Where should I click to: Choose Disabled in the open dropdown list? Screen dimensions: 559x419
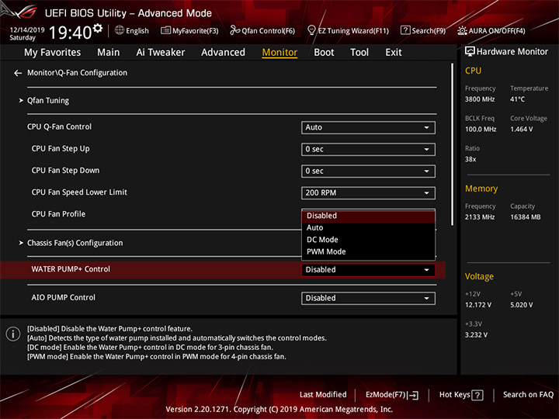click(368, 216)
